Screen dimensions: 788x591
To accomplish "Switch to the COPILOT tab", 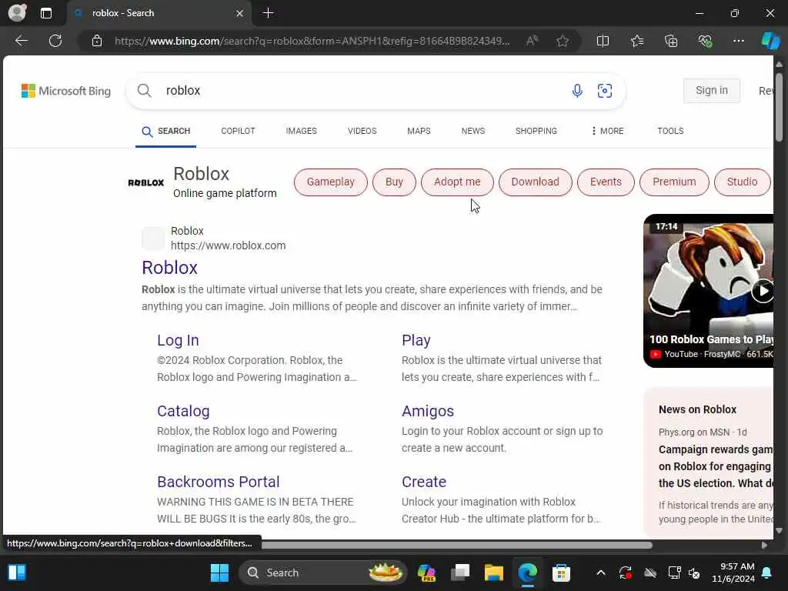I will (238, 131).
